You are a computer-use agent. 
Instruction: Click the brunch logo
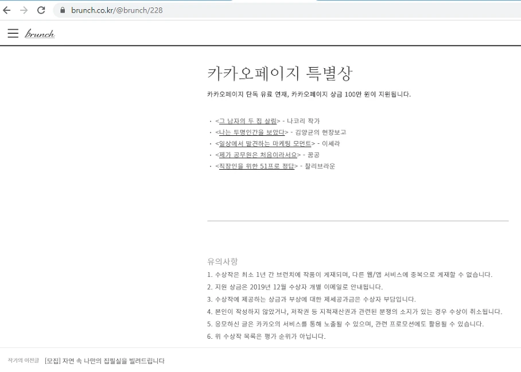coord(40,33)
